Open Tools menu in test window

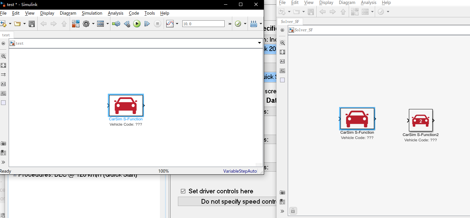[150, 13]
